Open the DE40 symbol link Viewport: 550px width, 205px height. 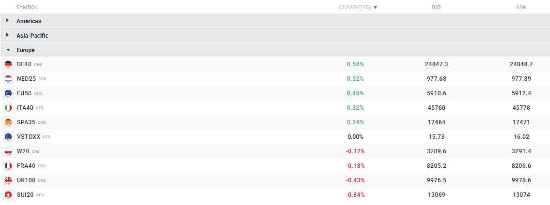[24, 64]
